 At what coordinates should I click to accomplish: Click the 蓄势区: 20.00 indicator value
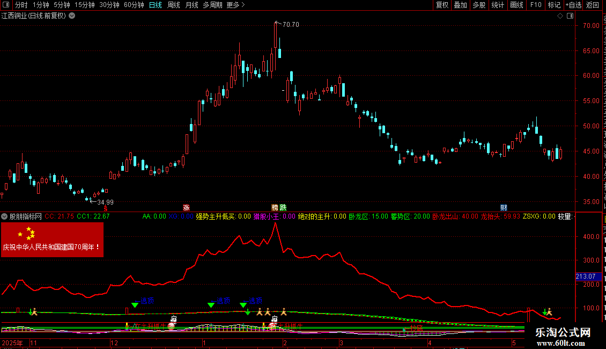tap(410, 216)
